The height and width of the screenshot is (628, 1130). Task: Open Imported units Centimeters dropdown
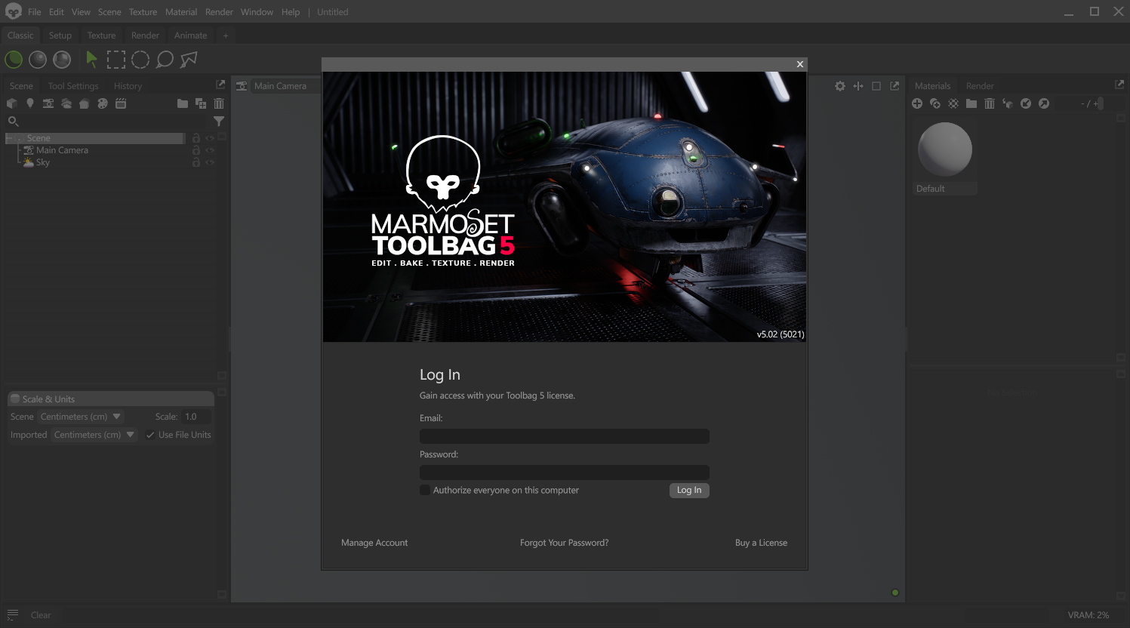pyautogui.click(x=94, y=435)
